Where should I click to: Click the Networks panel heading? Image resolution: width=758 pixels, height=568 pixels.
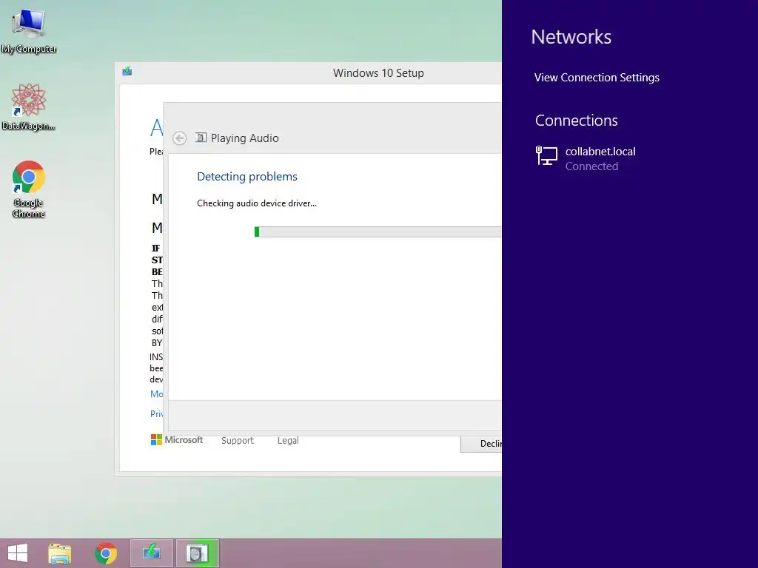[571, 37]
